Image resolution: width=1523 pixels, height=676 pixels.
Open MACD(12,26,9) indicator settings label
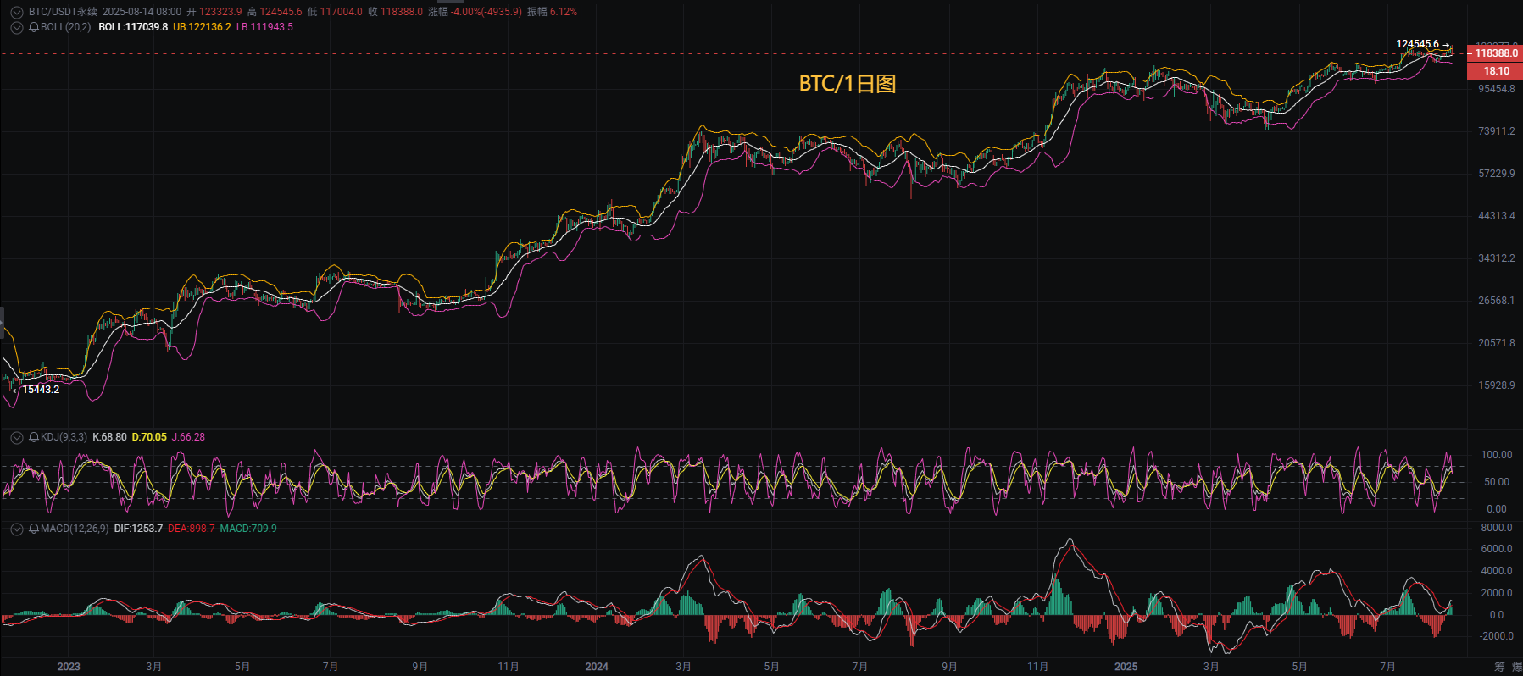tap(75, 529)
